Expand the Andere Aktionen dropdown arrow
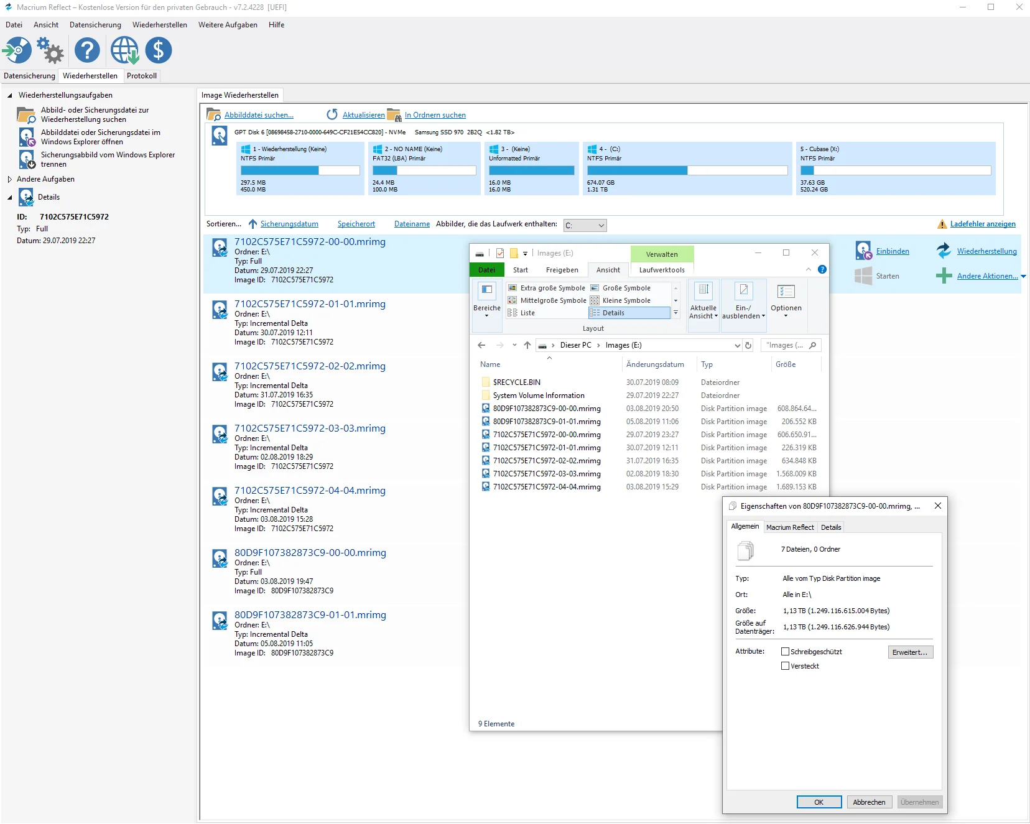Screen dimensions: 1030x824 click(x=1023, y=276)
